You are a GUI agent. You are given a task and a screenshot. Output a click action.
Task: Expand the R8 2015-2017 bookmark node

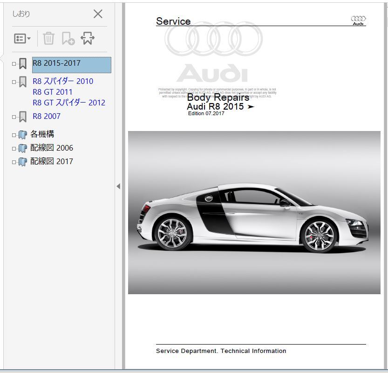[14, 64]
